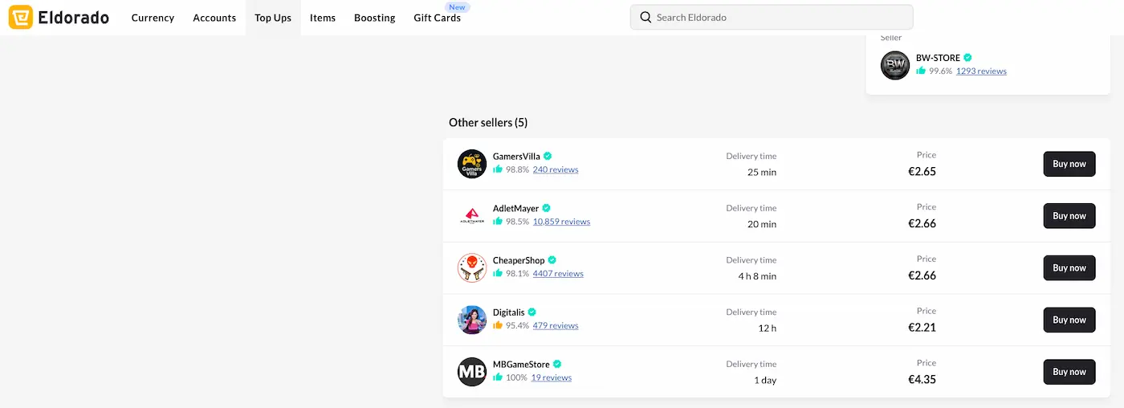Open BW-STORE's 1293 reviews link

[x=981, y=71]
